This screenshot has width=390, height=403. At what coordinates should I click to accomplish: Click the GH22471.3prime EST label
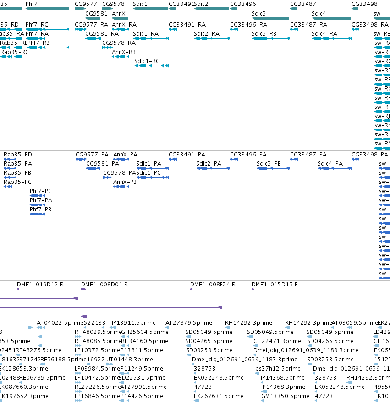pos(277,341)
